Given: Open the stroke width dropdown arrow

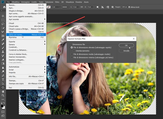Looking at the screenshot, I should [60, 7].
